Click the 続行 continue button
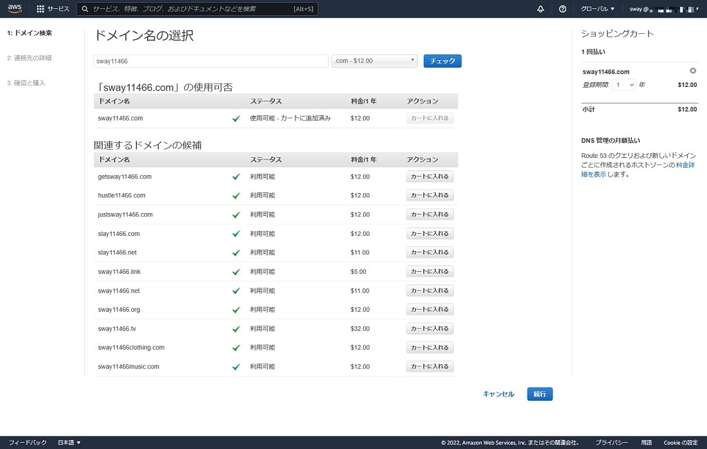707x449 pixels. 540,394
